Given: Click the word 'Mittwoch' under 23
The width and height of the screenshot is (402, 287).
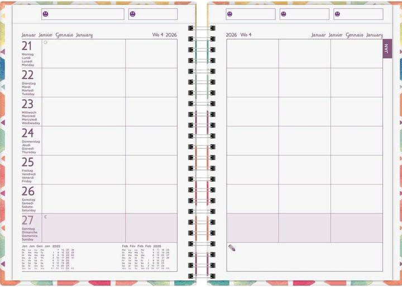Looking at the screenshot, I should (x=29, y=113).
